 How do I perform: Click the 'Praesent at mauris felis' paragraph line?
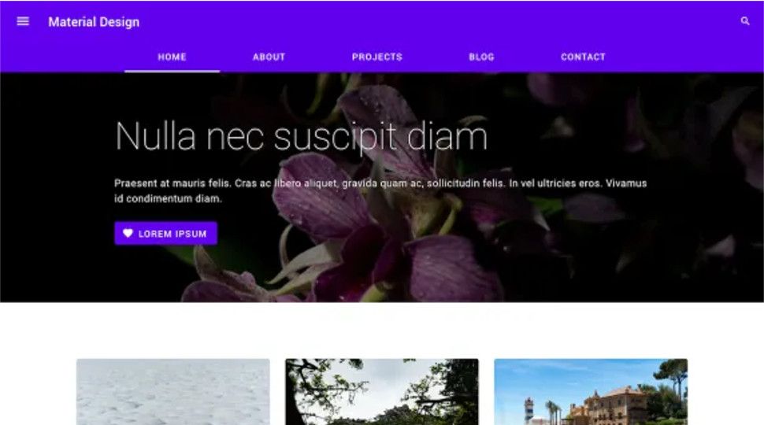pos(380,183)
